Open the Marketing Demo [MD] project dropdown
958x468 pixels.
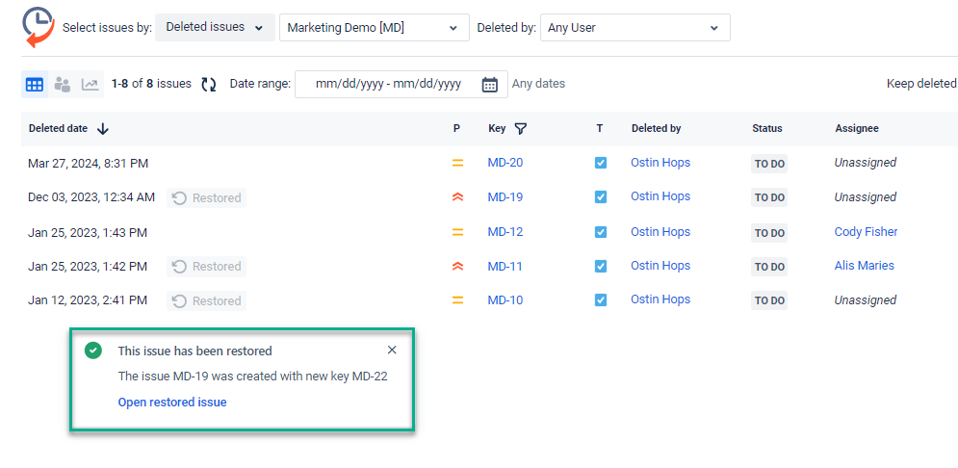374,28
